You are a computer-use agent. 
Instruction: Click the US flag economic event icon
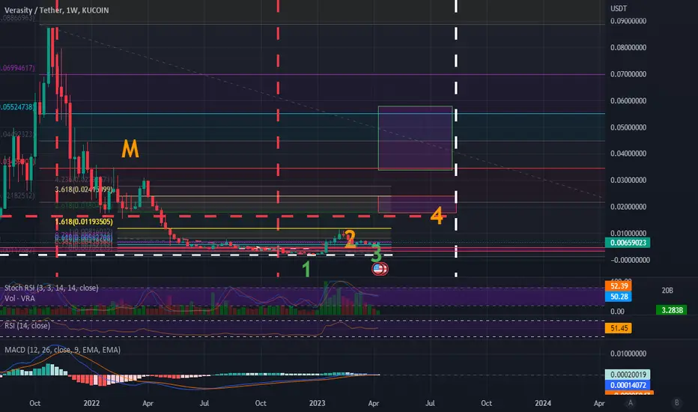[x=378, y=269]
